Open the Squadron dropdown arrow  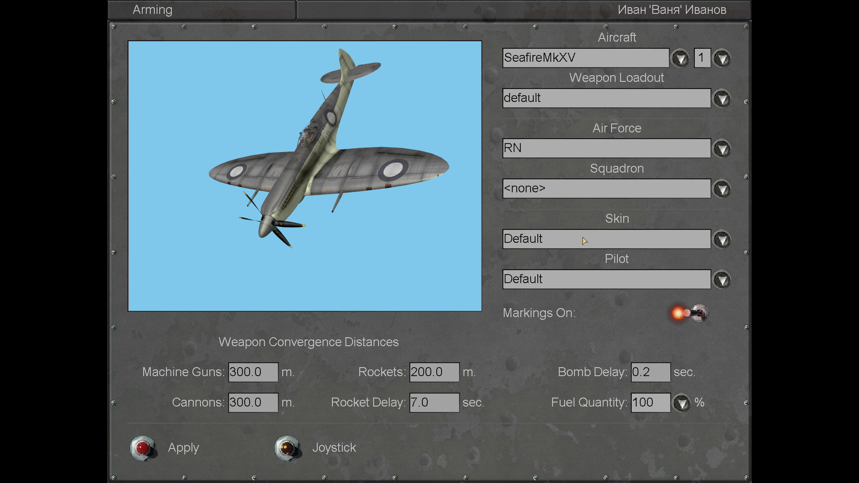coord(722,189)
